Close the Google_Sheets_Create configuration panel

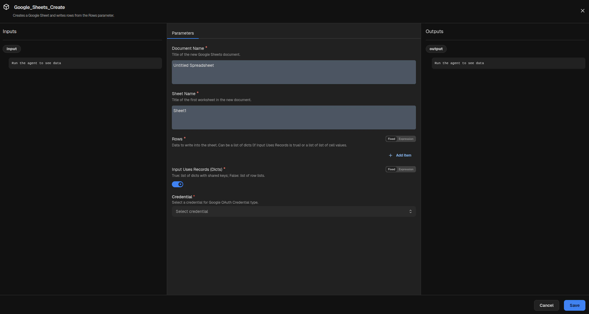point(582,10)
